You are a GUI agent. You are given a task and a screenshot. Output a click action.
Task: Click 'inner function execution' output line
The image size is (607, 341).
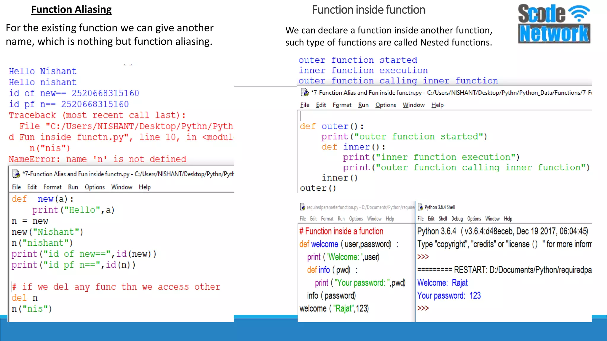363,70
